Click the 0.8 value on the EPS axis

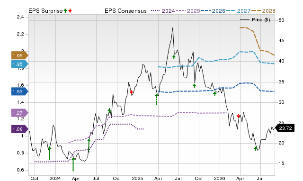coord(20,153)
